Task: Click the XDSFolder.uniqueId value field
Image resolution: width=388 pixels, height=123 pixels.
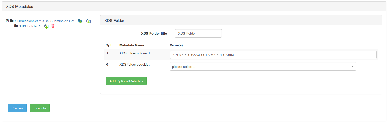Action: pos(273,55)
